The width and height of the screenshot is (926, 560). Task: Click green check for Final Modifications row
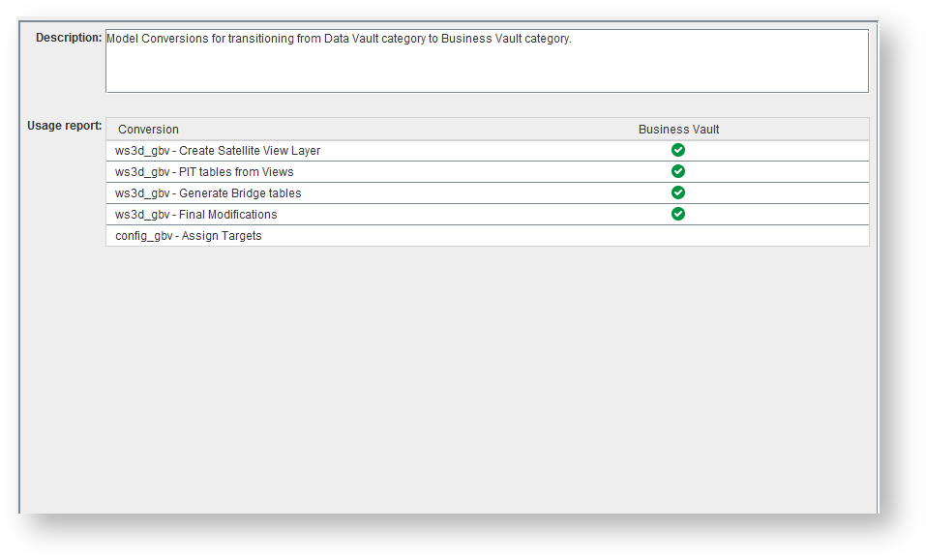click(678, 214)
